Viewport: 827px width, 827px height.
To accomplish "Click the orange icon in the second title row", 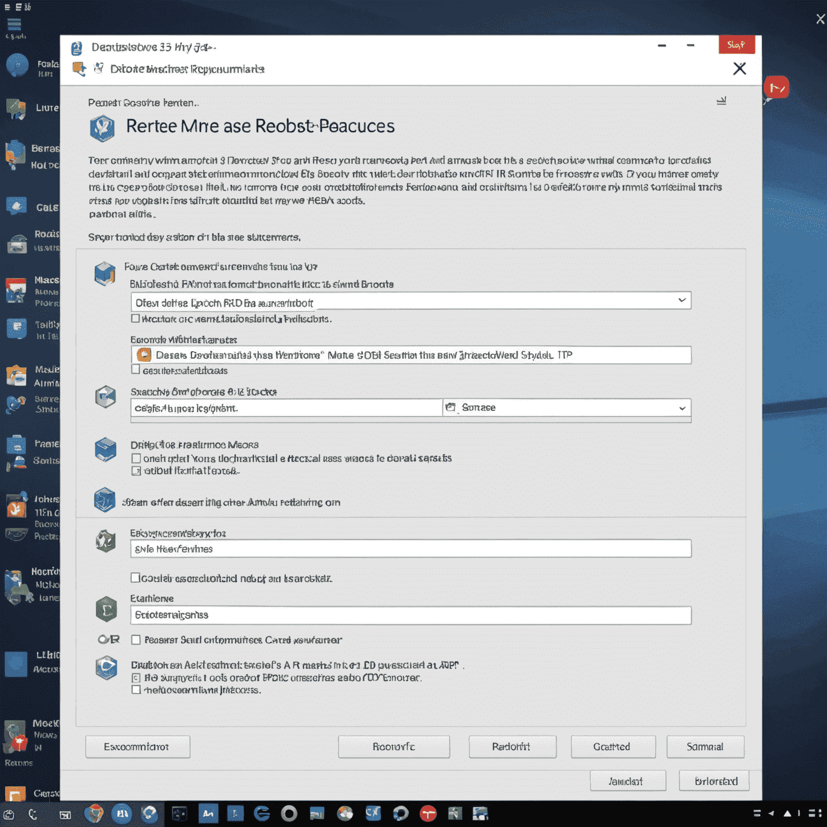I will (x=79, y=69).
